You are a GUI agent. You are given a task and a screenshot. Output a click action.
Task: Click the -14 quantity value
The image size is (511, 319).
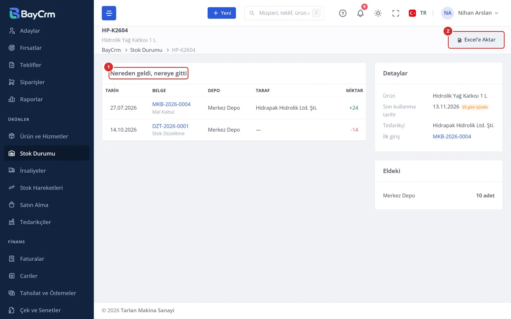tap(354, 130)
